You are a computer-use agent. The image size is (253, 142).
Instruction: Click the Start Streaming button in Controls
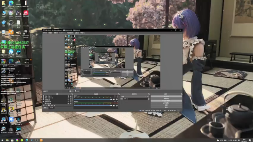coord(166,96)
